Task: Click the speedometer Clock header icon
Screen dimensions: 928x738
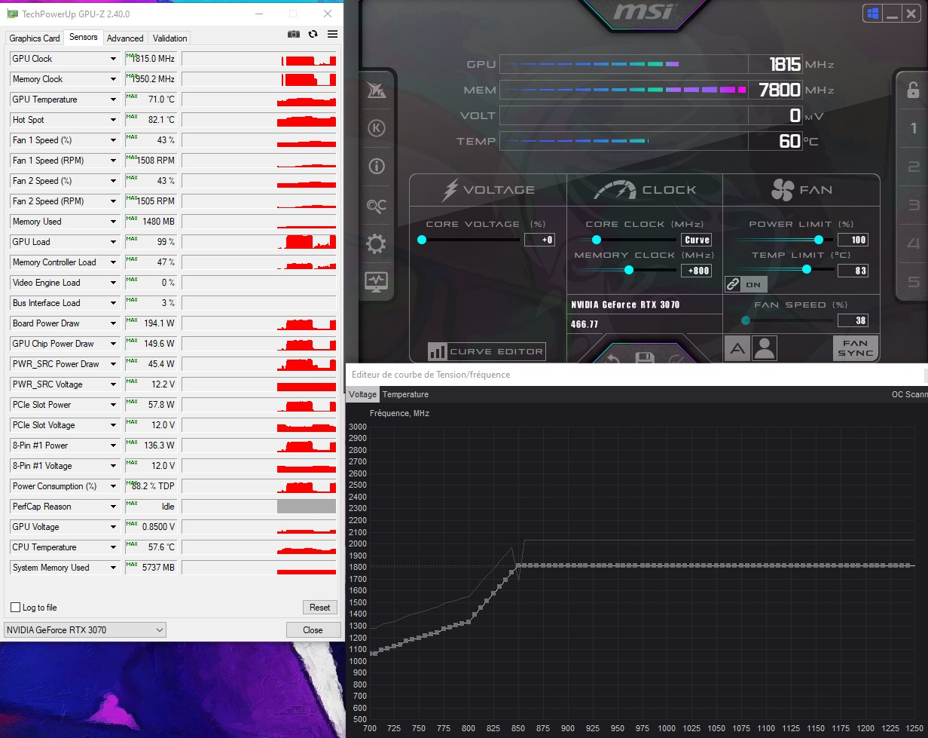Action: [615, 190]
